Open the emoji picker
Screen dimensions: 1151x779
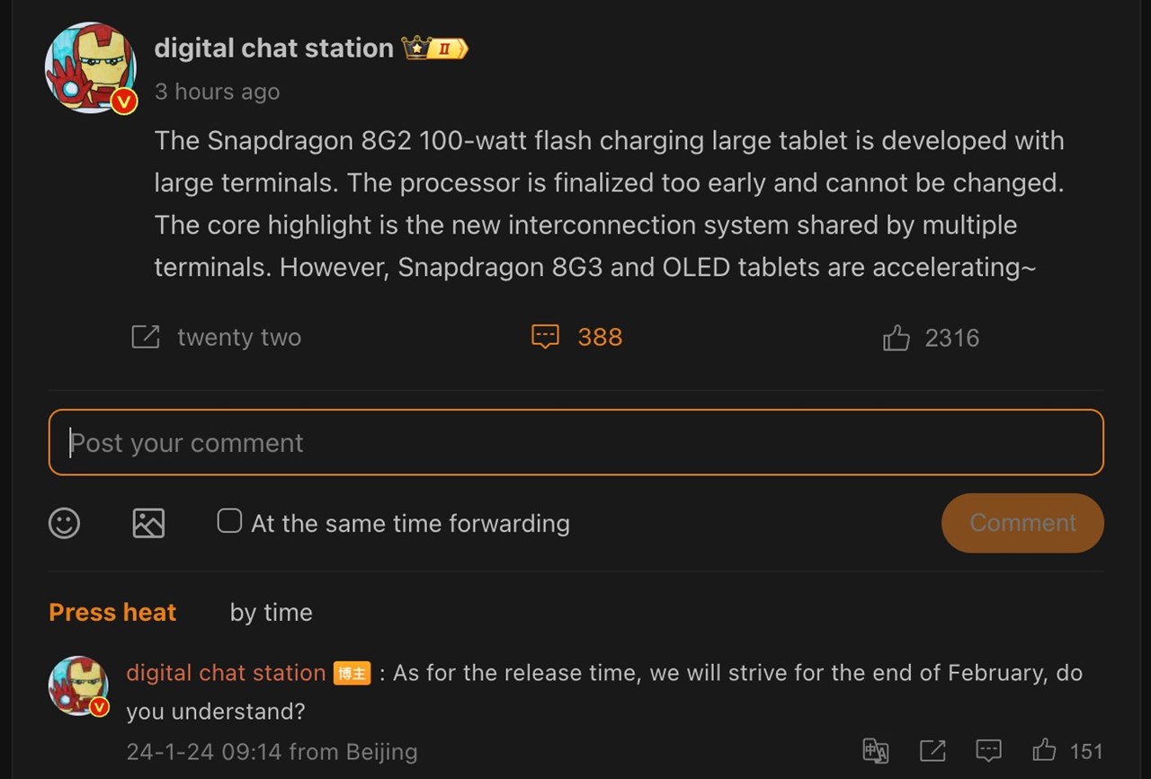coord(63,523)
